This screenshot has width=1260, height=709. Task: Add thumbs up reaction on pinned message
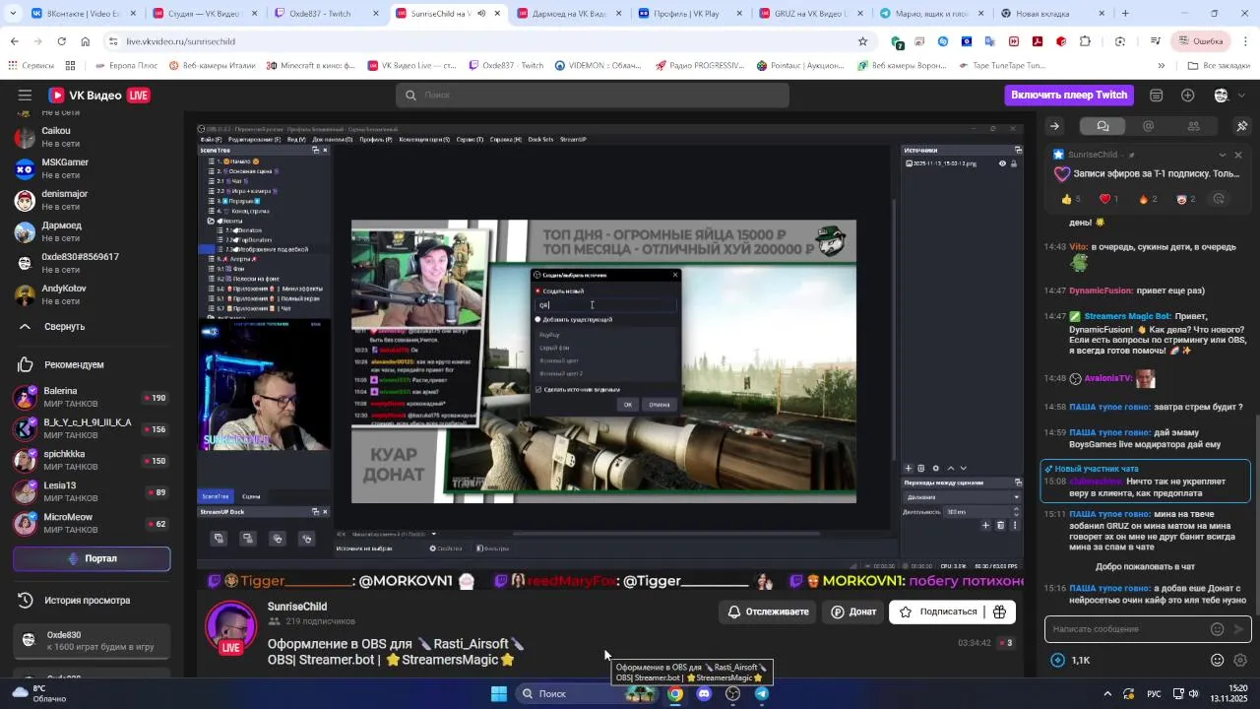[x=1073, y=199]
